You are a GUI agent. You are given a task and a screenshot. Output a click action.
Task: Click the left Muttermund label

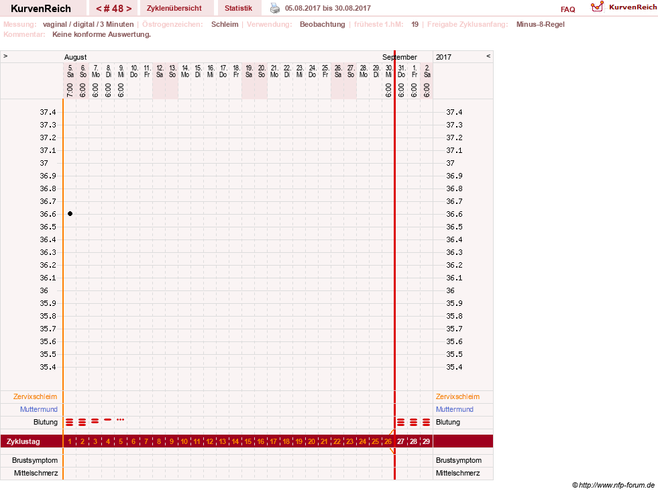click(39, 409)
